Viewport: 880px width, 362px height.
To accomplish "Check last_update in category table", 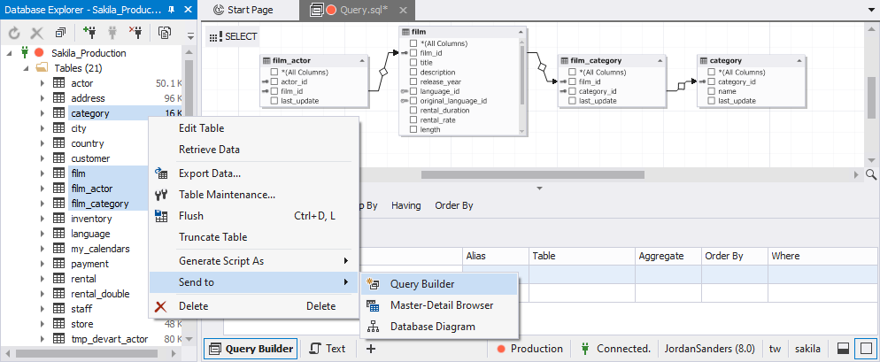I will 712,101.
